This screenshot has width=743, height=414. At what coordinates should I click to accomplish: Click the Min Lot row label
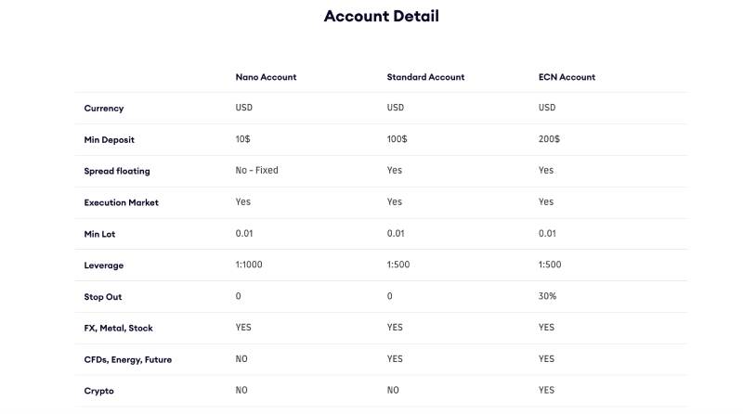[99, 234]
